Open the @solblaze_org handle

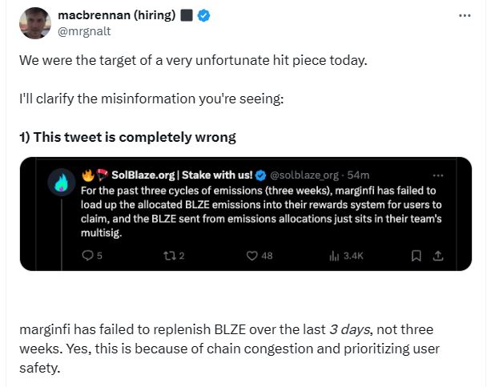[x=304, y=175]
